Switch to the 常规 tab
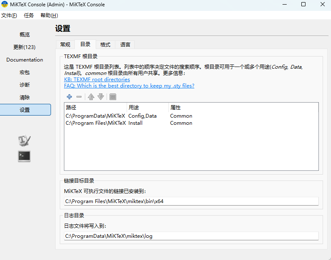 point(65,44)
